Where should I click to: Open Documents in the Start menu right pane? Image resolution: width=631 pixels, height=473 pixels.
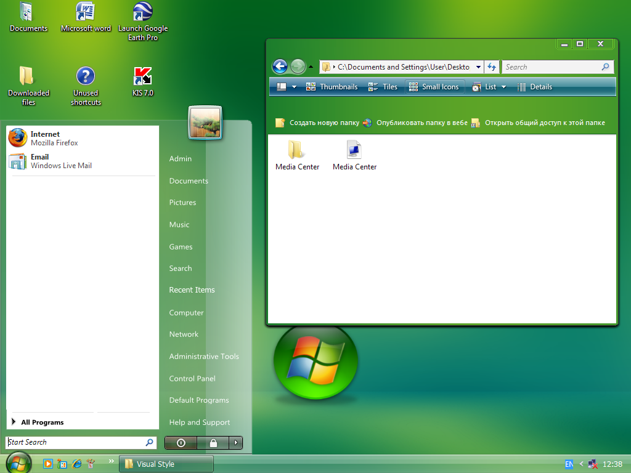tap(189, 181)
